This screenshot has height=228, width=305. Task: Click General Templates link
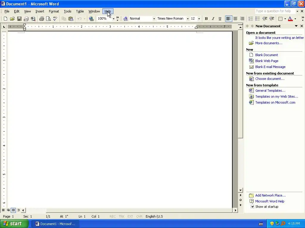coord(270,91)
